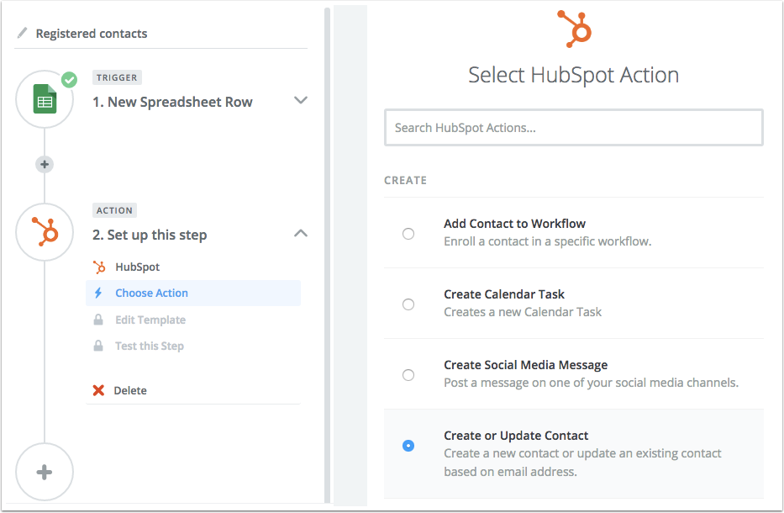
Task: Open the Choose Action menu item
Action: click(151, 293)
